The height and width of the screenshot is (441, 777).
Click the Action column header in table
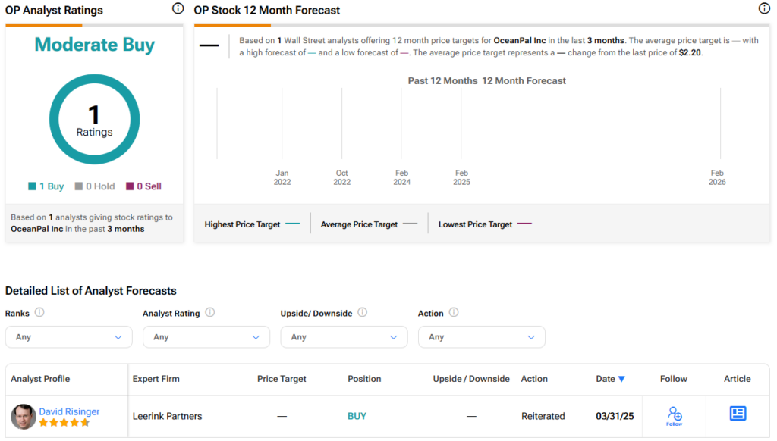tap(534, 379)
